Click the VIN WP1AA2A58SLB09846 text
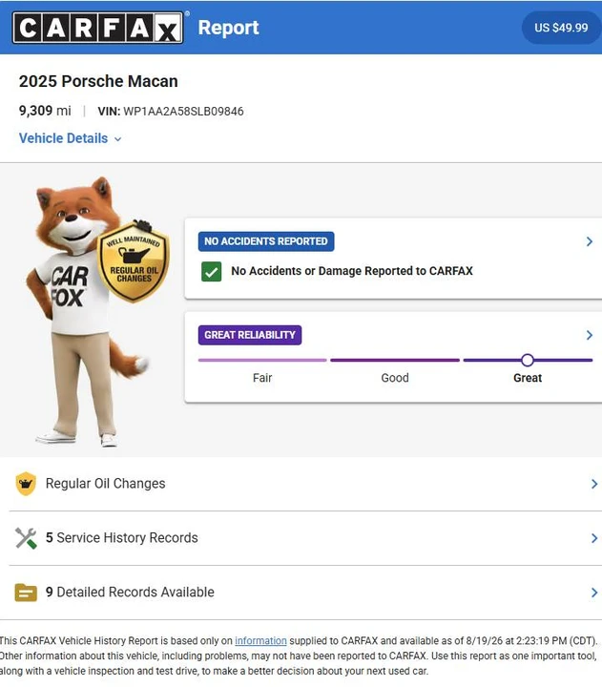602x687 pixels. point(171,112)
